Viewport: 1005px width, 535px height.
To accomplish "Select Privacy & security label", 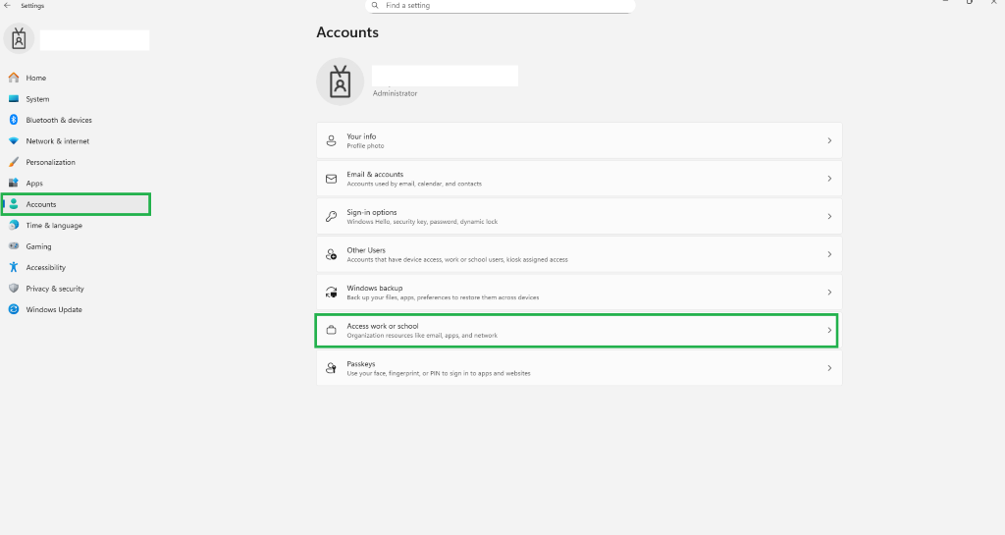I will click(x=55, y=289).
